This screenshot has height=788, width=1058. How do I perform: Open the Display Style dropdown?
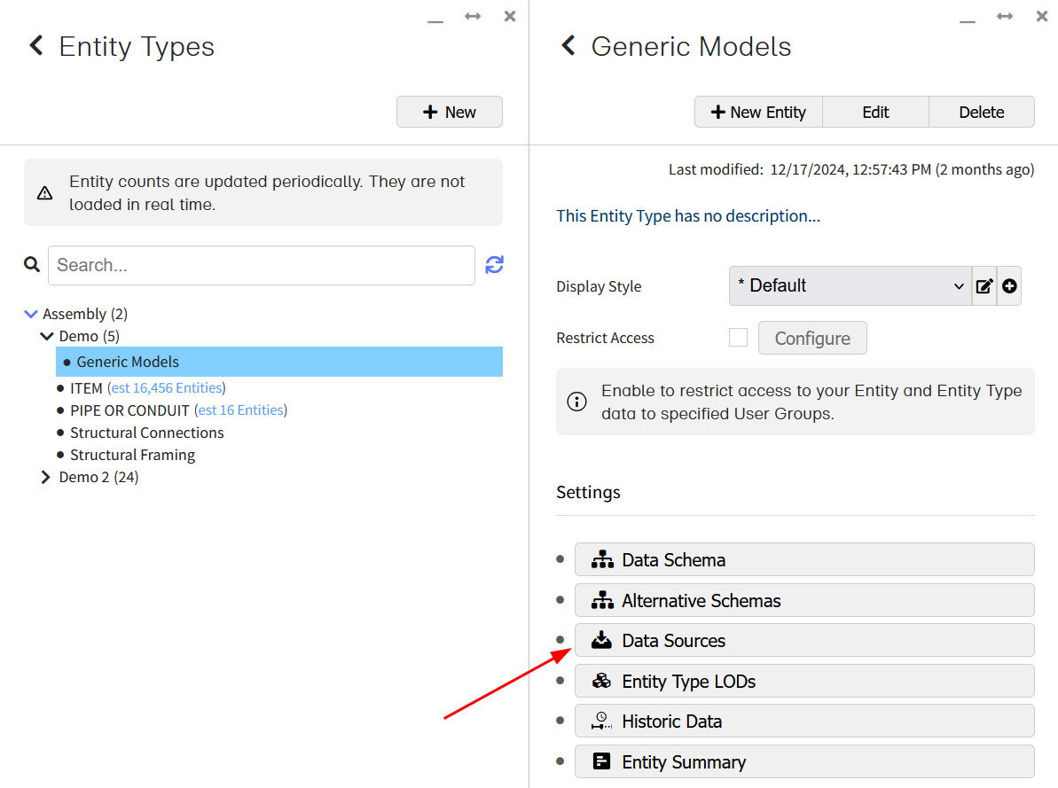850,286
